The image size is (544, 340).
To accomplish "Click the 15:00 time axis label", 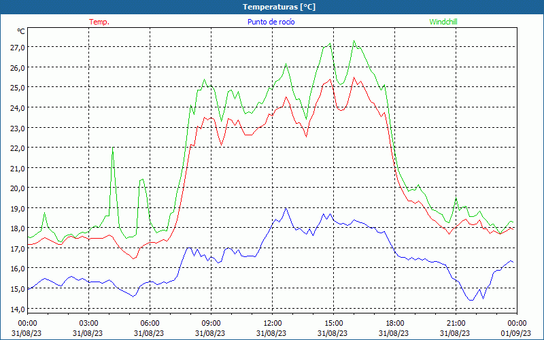I will (x=333, y=324).
